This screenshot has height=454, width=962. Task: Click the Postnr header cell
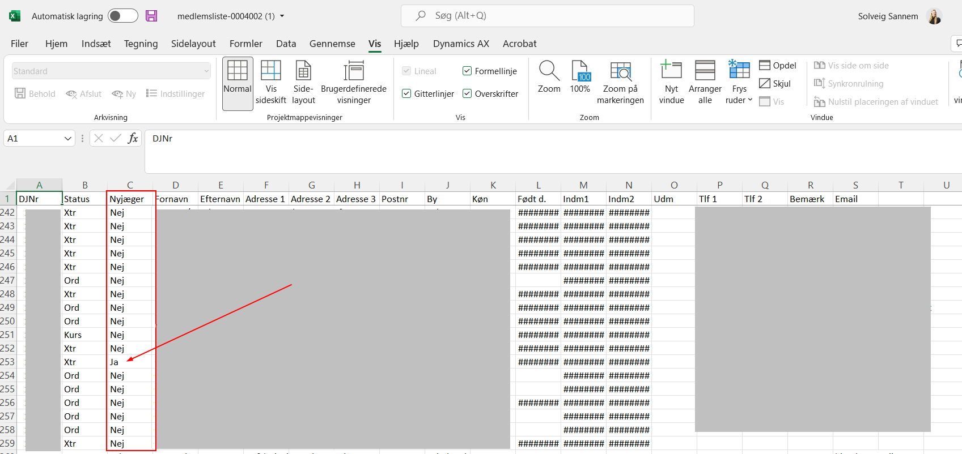[x=402, y=199]
